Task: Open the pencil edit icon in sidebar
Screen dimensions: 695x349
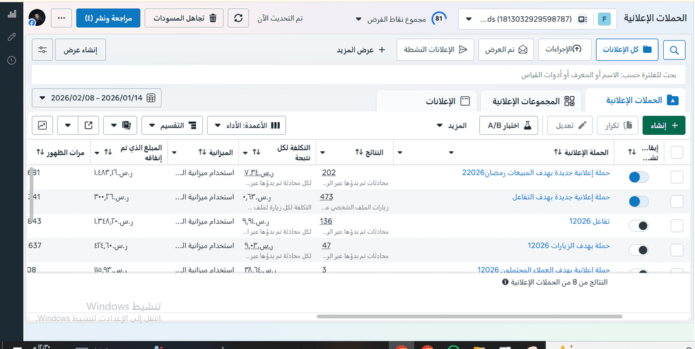Action: click(12, 37)
